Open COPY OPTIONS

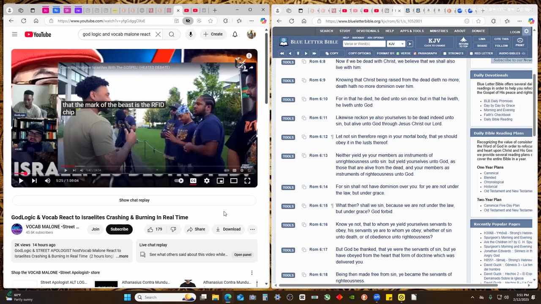(x=359, y=54)
